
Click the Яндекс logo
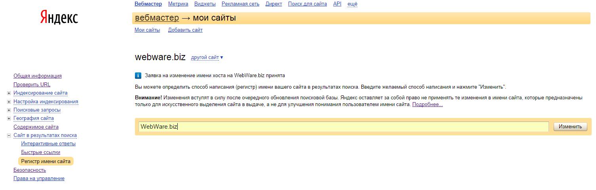(59, 17)
